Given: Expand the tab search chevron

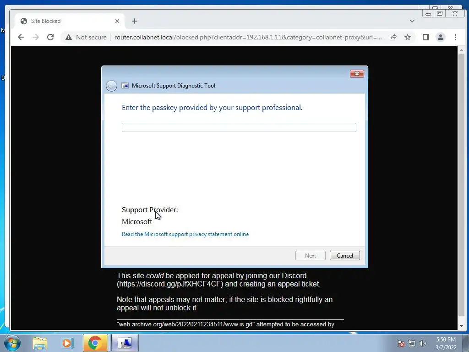Looking at the screenshot, I should pyautogui.click(x=412, y=21).
